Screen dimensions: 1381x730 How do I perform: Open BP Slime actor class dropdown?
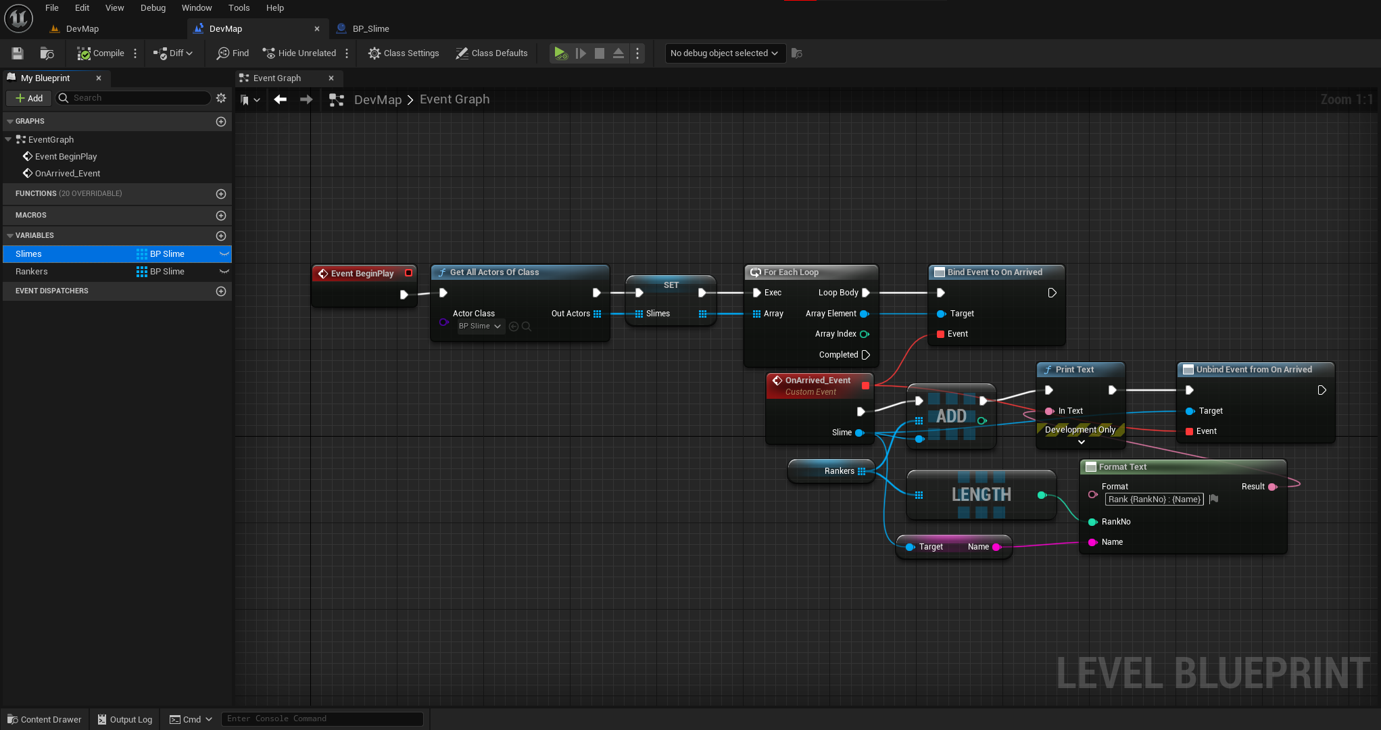pyautogui.click(x=480, y=326)
